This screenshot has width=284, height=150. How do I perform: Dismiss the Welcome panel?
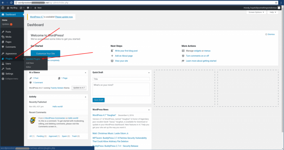pyautogui.click(x=270, y=34)
